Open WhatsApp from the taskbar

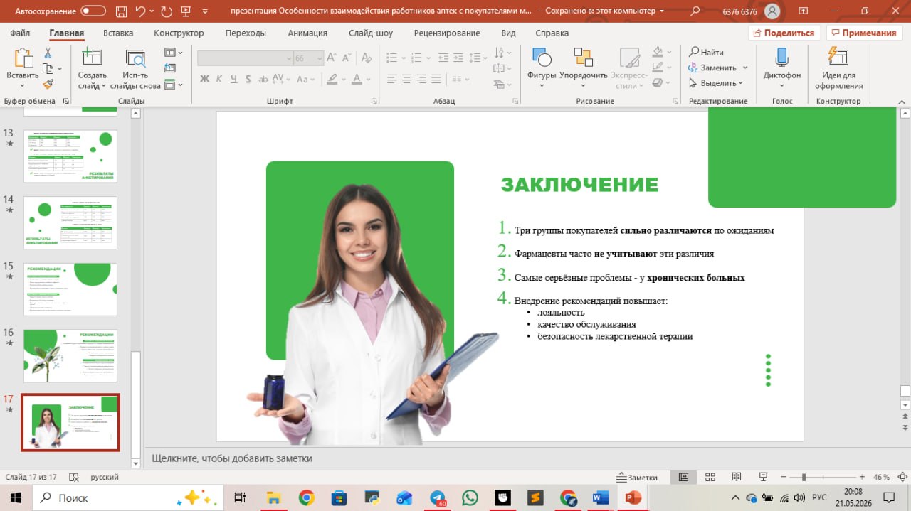(470, 497)
